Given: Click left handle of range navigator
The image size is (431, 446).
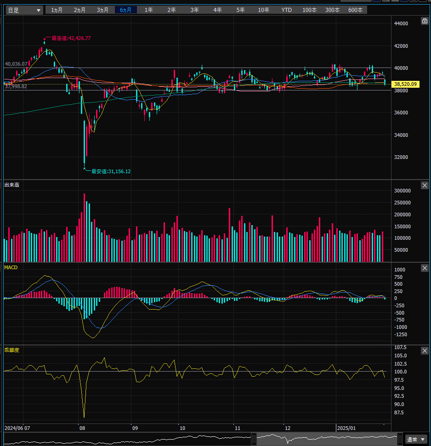Looking at the screenshot, I should 254,439.
